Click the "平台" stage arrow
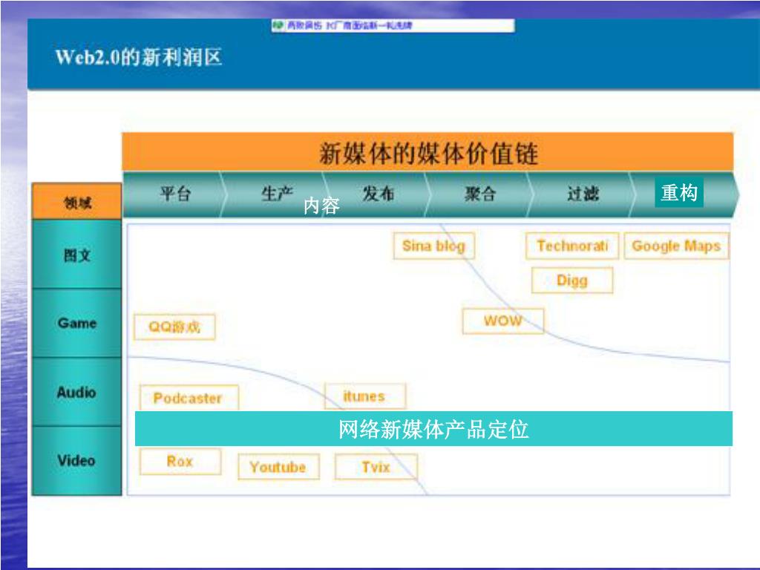The height and width of the screenshot is (570, 760). coord(174,194)
